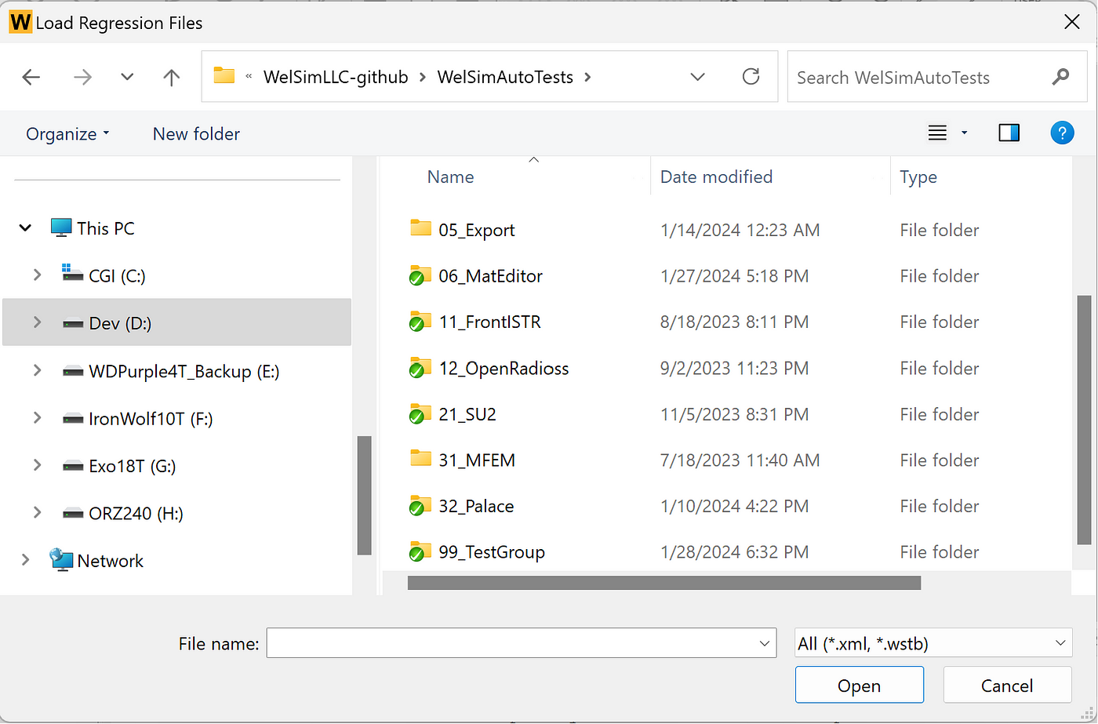Expand the ORZ240 (H:) drive node

37,513
